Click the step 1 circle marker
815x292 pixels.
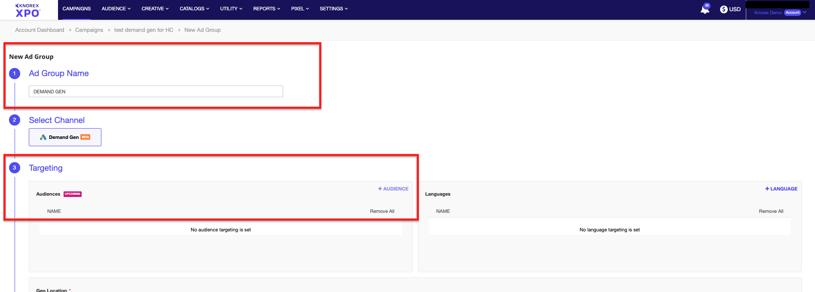pyautogui.click(x=14, y=74)
